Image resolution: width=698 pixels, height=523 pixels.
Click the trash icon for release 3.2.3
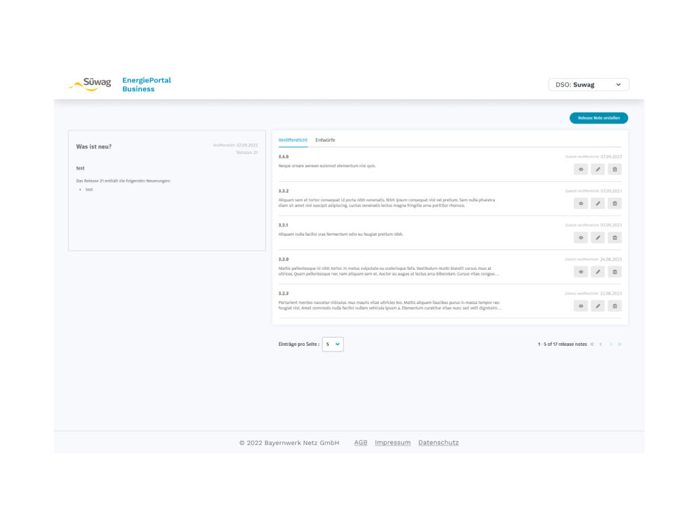point(614,306)
